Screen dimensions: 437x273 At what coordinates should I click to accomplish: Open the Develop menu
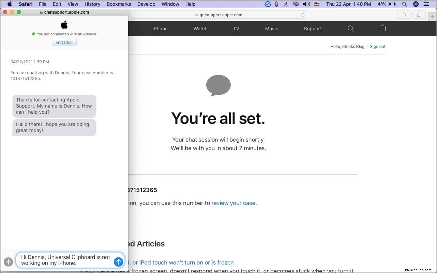[146, 4]
